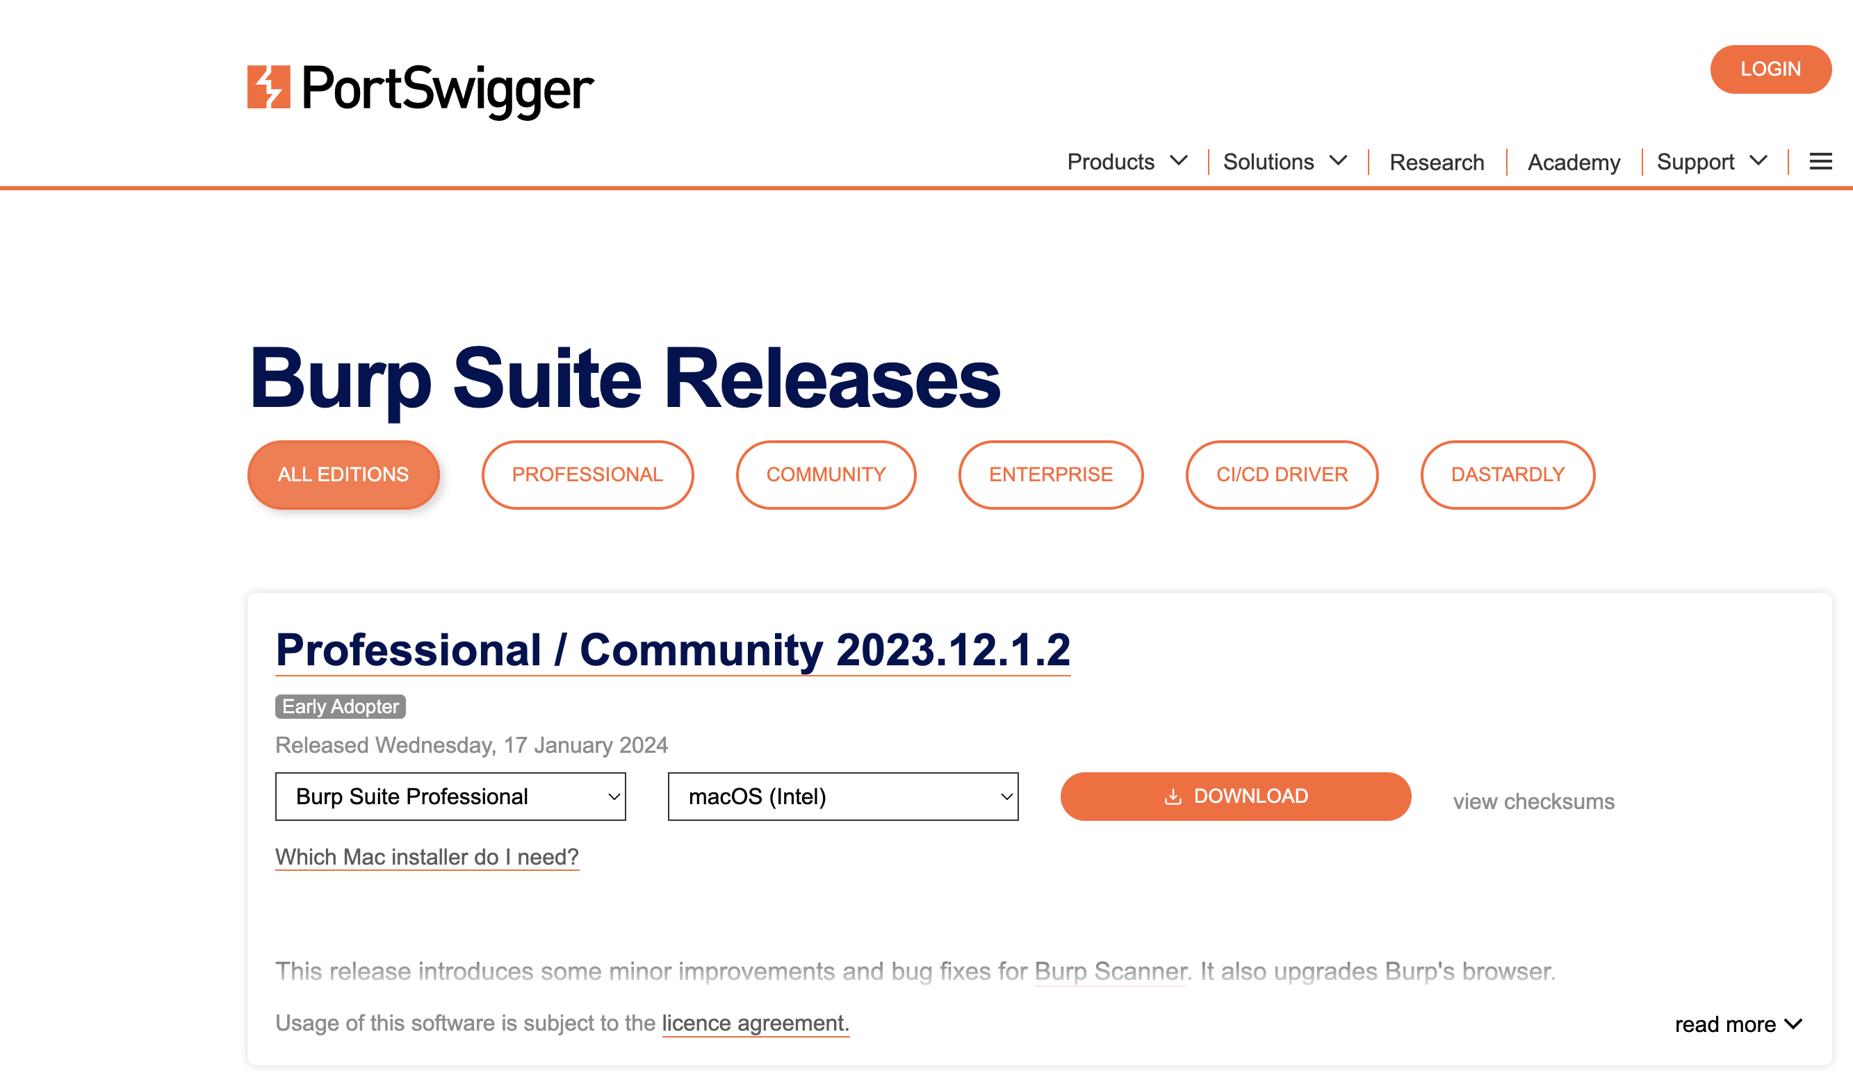Filter releases by Dastardly

[1507, 474]
